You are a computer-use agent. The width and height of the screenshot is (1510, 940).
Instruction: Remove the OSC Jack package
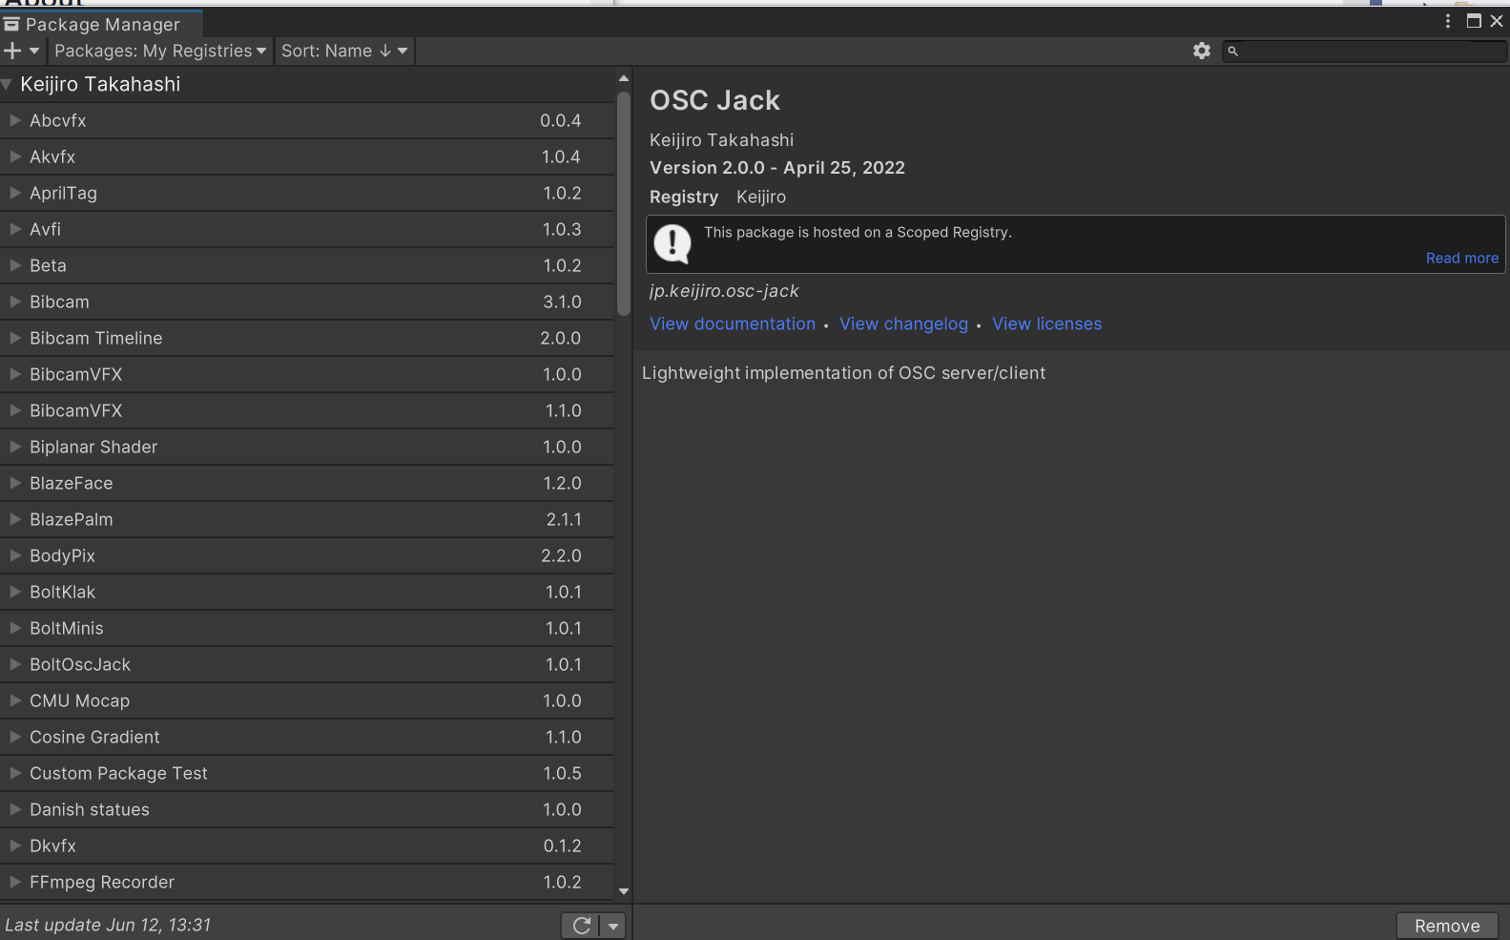(1447, 926)
